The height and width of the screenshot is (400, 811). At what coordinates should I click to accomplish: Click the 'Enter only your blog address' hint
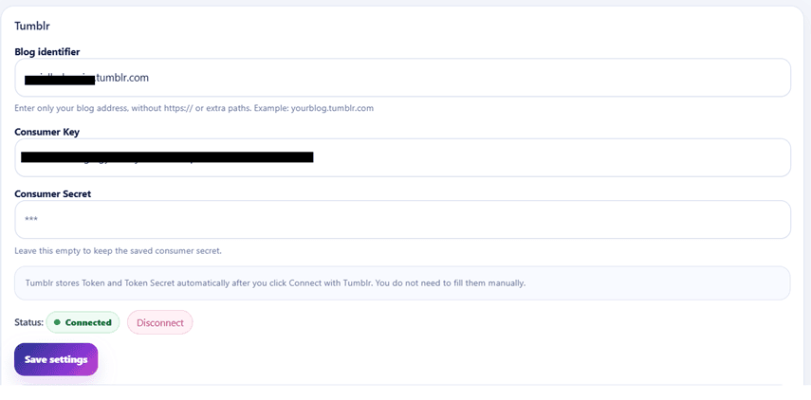pyautogui.click(x=194, y=108)
